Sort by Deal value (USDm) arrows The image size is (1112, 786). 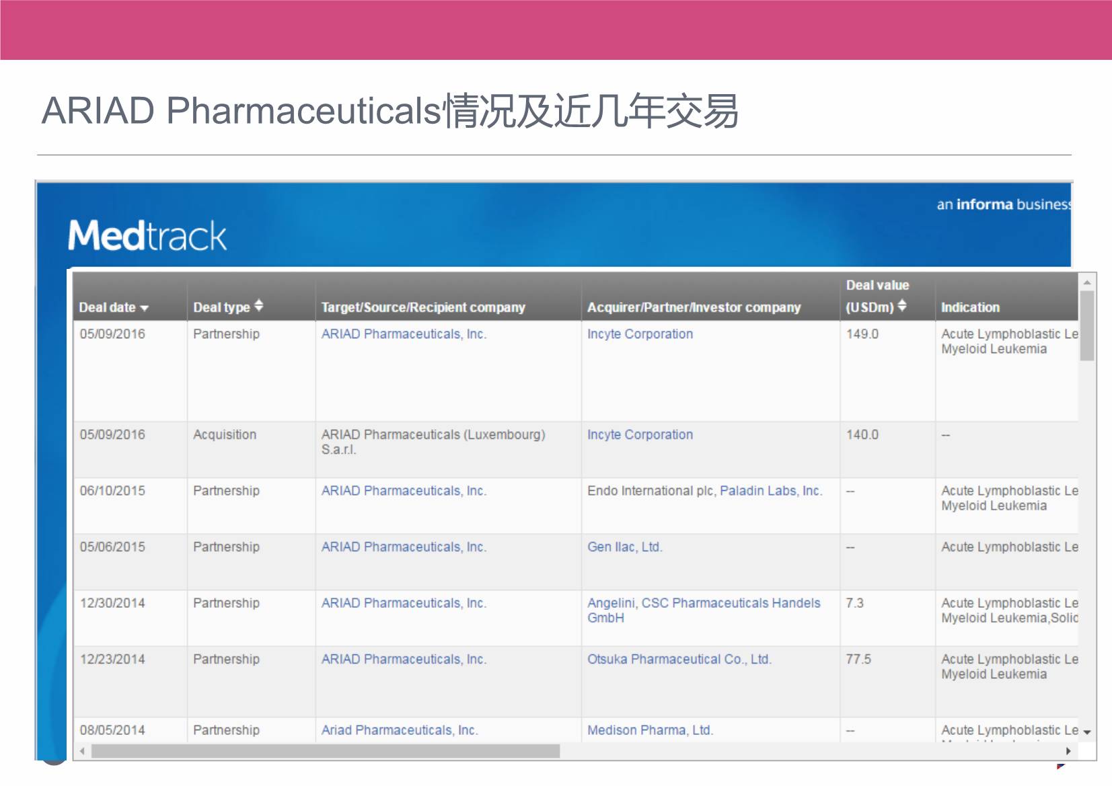tap(902, 306)
